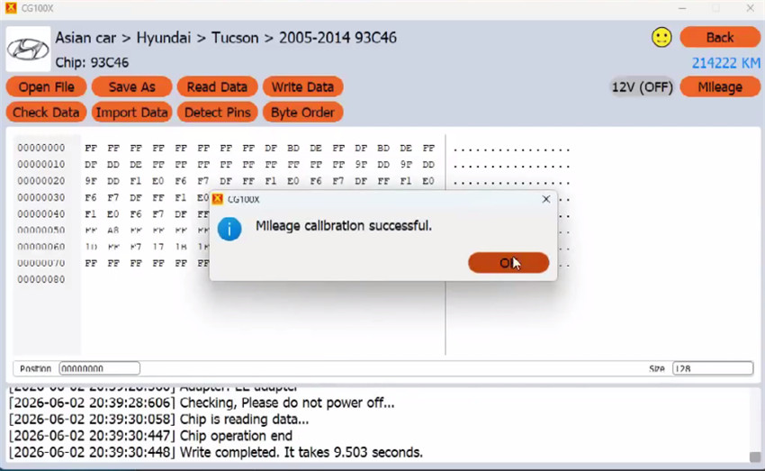Click the Size input field

[x=712, y=368]
